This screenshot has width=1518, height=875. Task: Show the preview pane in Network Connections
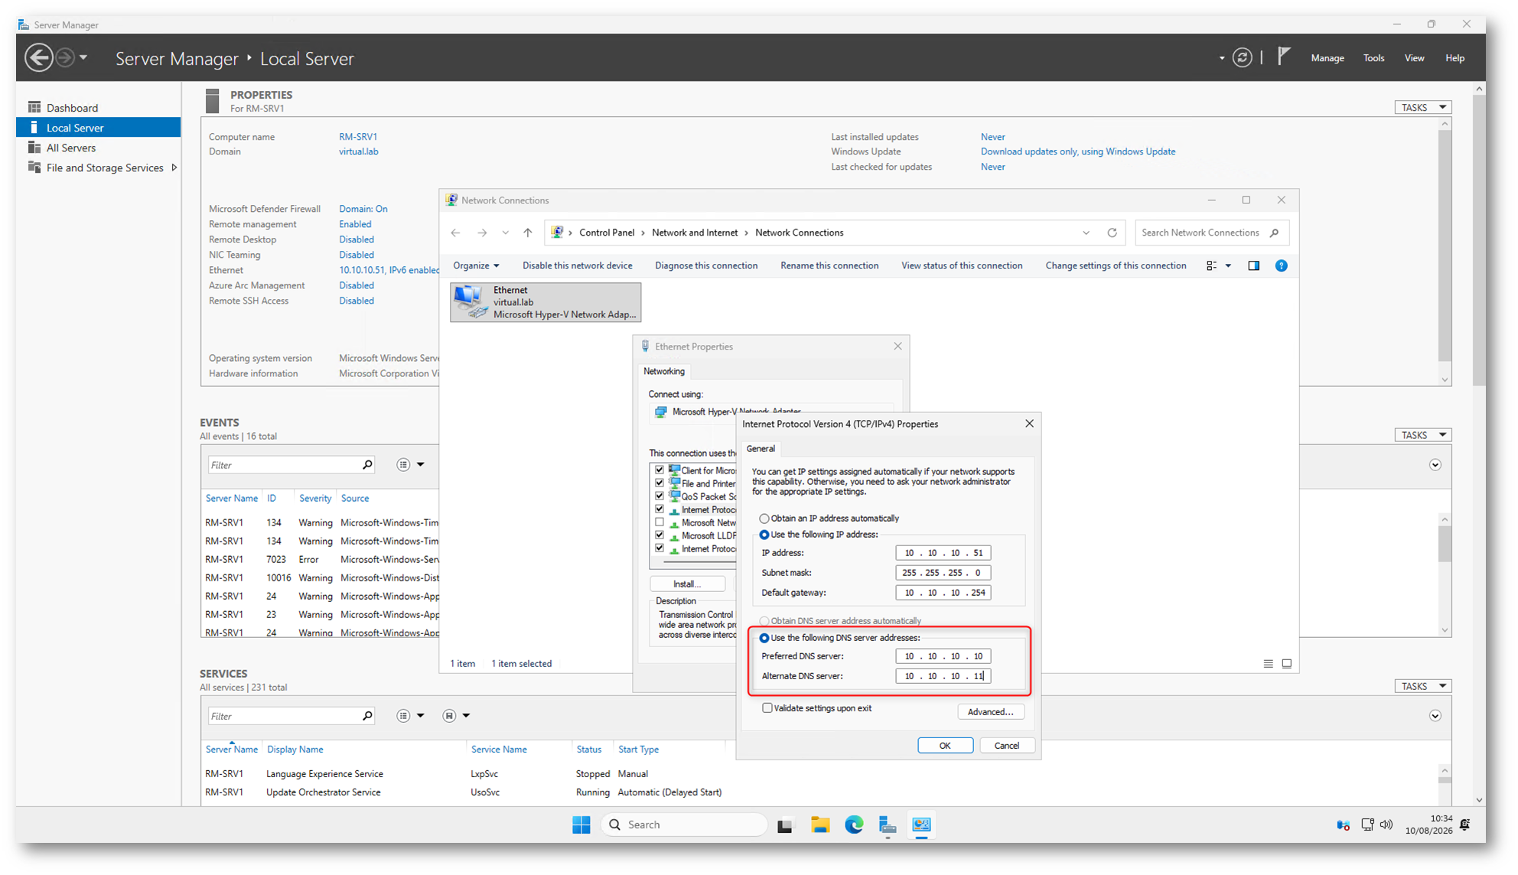coord(1254,265)
